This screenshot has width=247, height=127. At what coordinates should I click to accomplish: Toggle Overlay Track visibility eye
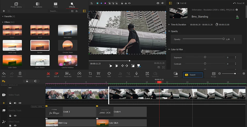coord(15,116)
